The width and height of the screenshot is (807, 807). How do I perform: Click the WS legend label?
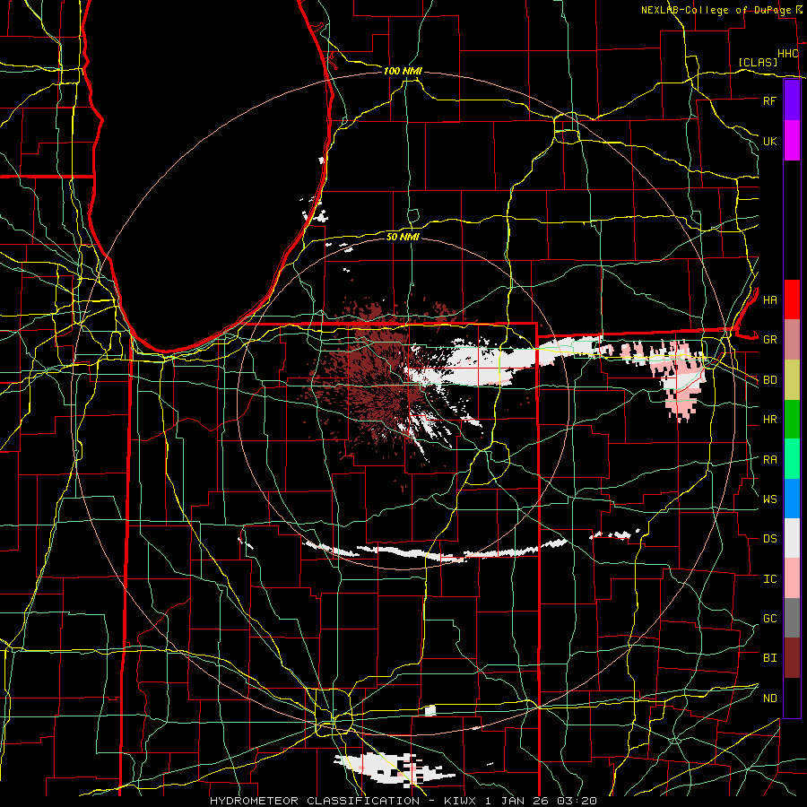(x=769, y=499)
